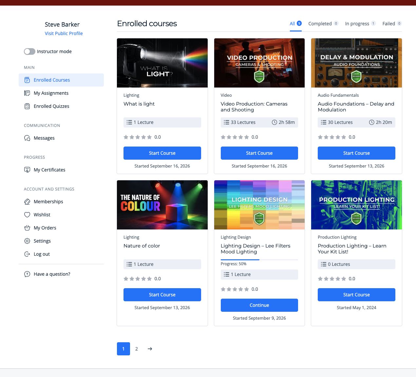
Task: Go to page 2
Action: pos(137,349)
